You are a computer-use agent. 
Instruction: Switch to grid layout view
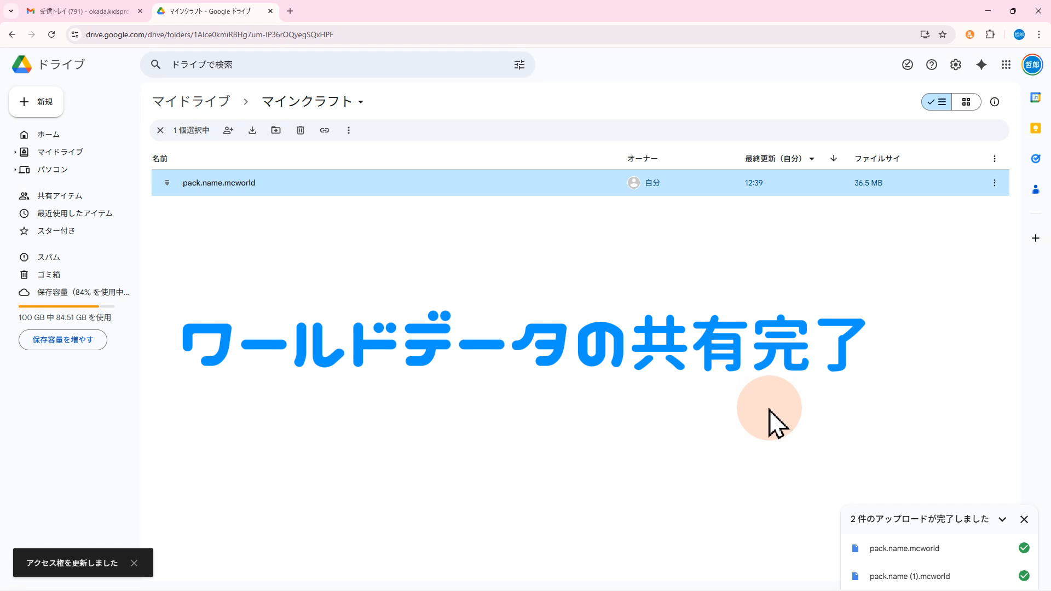coord(966,102)
